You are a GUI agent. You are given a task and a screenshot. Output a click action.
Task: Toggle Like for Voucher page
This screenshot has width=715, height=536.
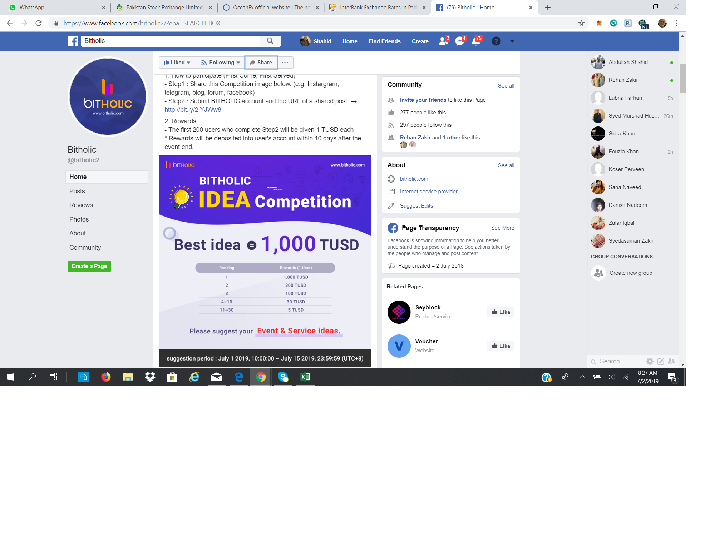[500, 346]
